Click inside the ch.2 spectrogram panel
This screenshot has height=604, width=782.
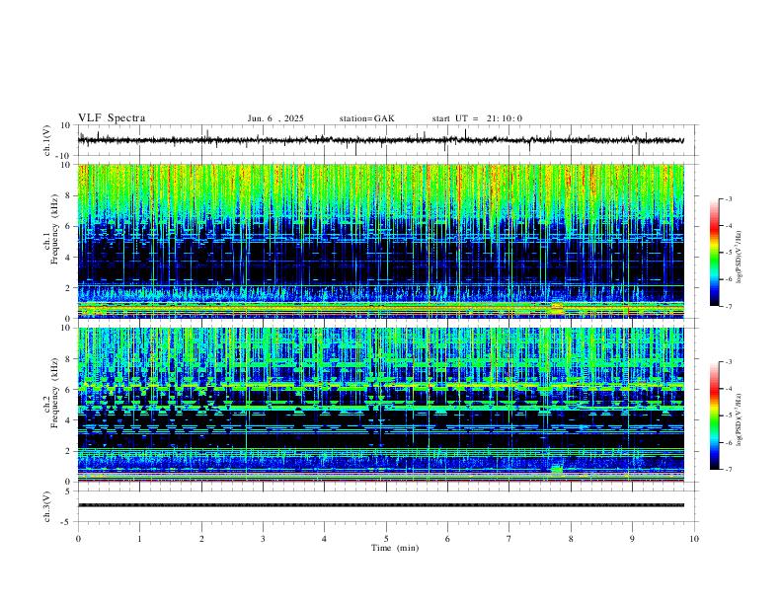coord(381,405)
